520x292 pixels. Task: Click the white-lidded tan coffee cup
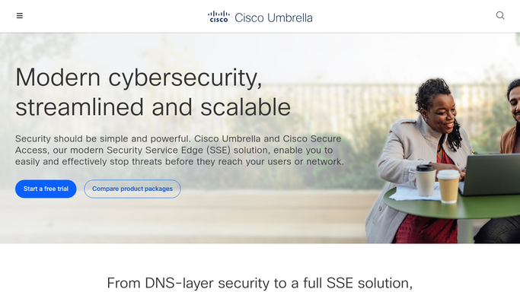coord(448,186)
